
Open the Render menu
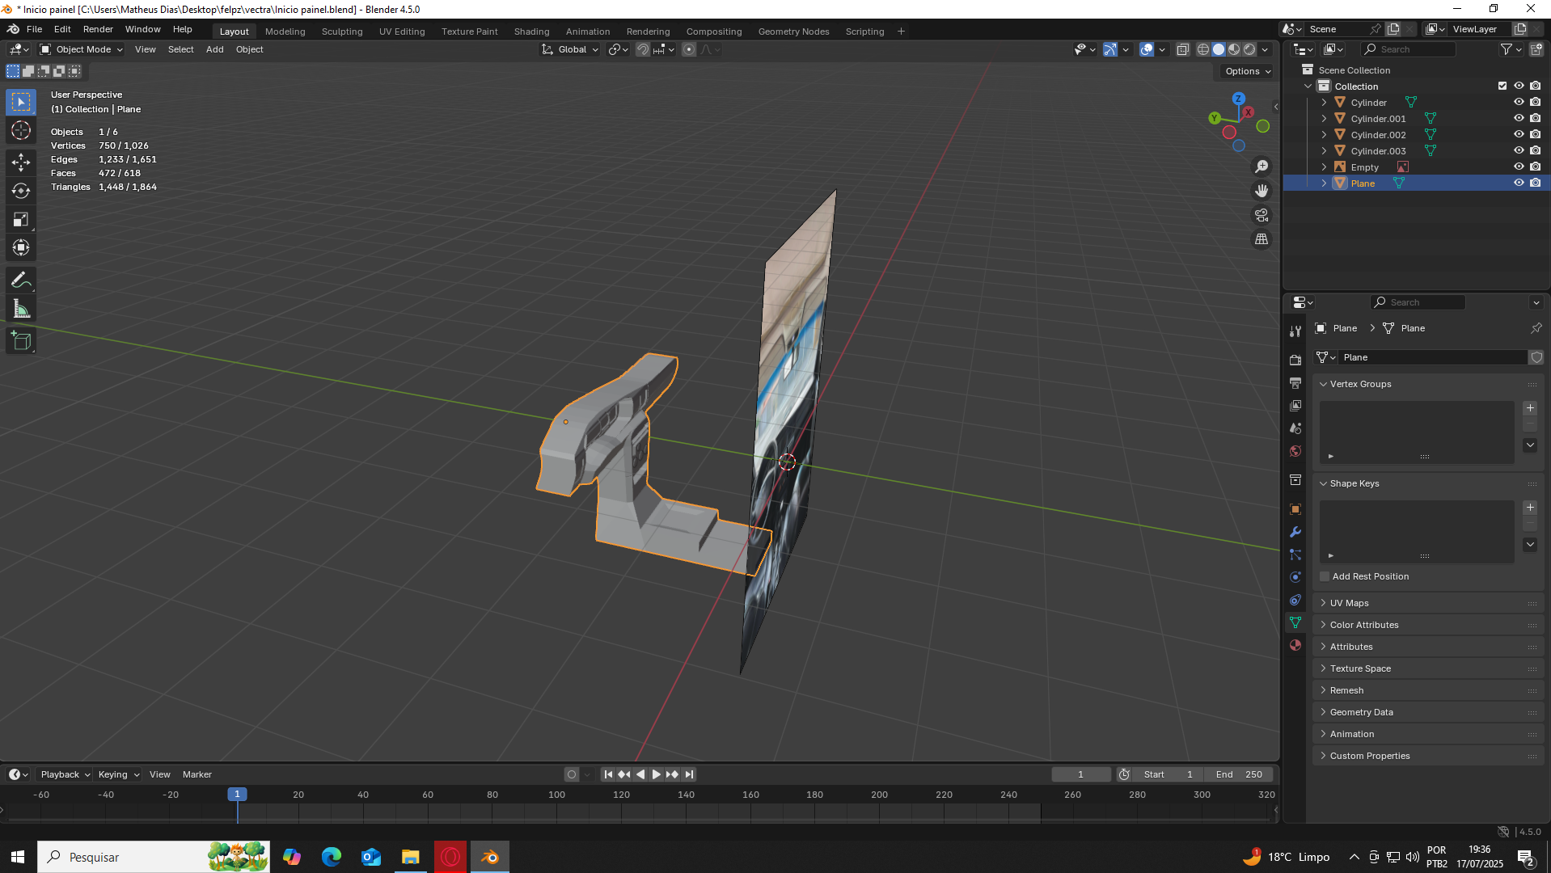point(98,29)
